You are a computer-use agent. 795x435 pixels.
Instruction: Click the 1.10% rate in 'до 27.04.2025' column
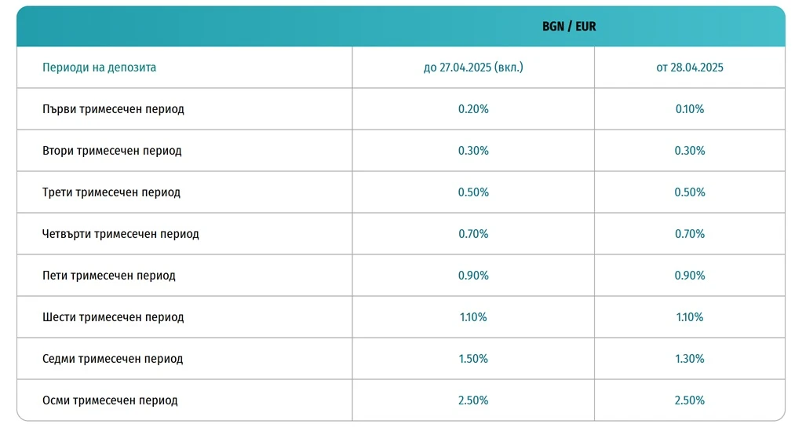[473, 317]
